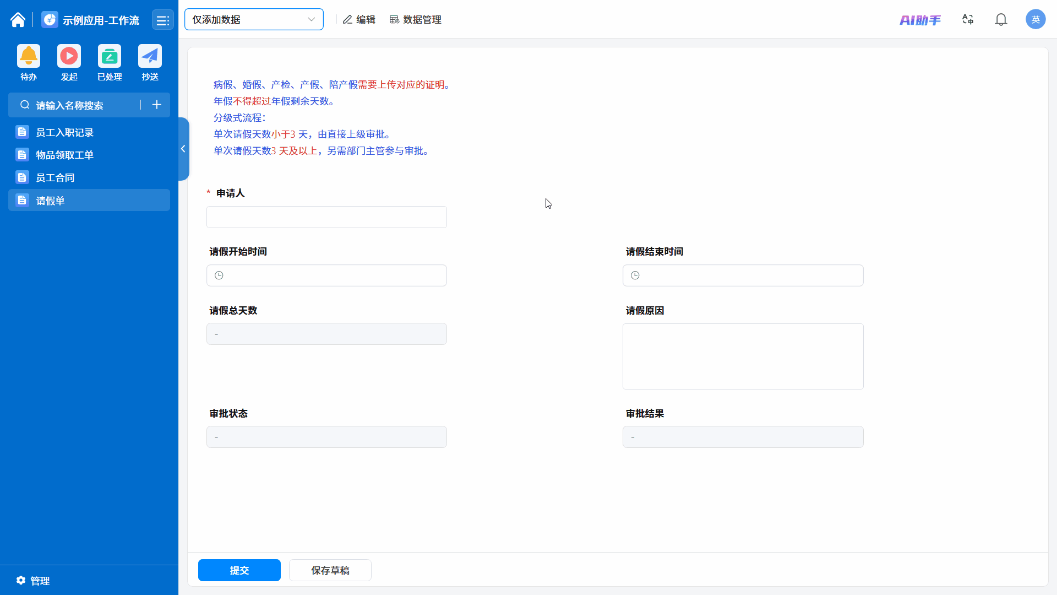Focus the 请假开始时间 field
This screenshot has width=1057, height=595.
click(326, 275)
